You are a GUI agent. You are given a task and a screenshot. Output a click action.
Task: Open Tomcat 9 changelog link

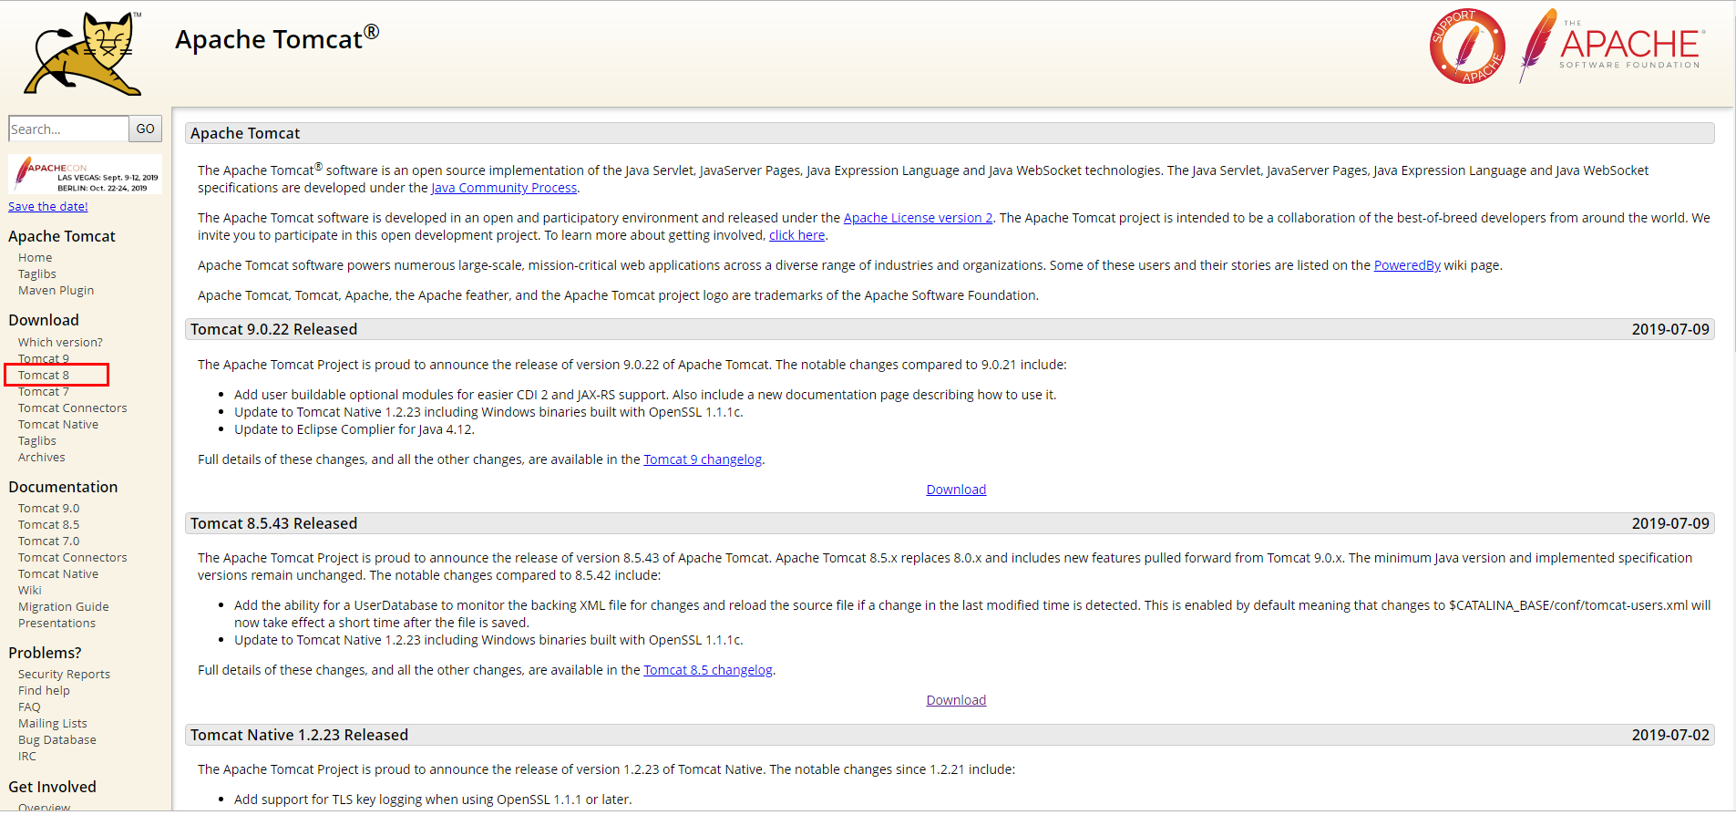click(703, 459)
